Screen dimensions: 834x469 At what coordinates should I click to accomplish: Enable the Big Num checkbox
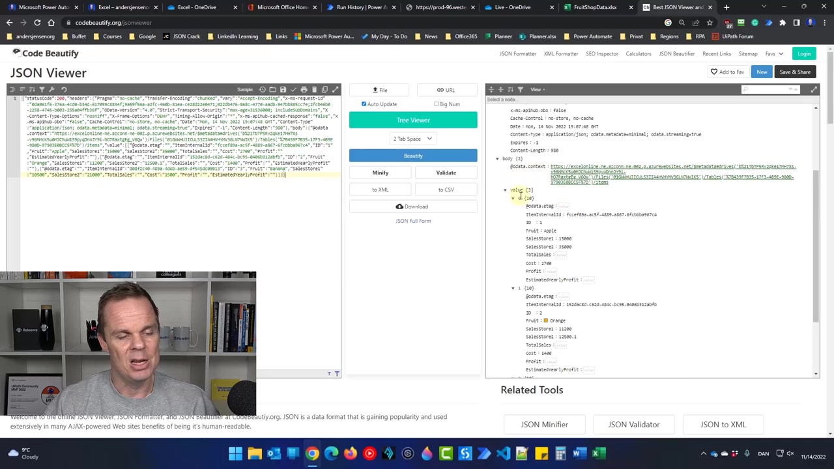click(x=437, y=104)
